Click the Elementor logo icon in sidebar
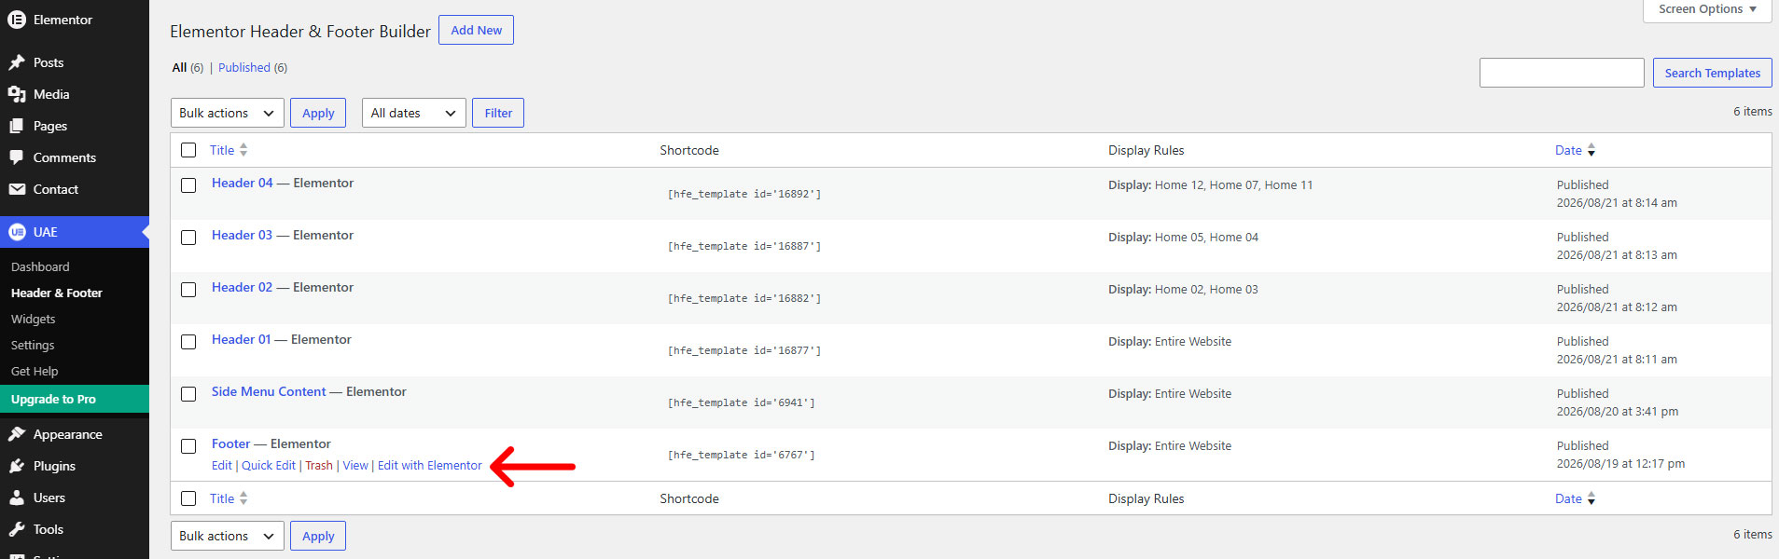The width and height of the screenshot is (1779, 559). [17, 20]
